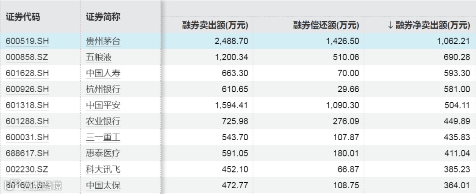Open stock code link 600519.SH

coord(27,41)
